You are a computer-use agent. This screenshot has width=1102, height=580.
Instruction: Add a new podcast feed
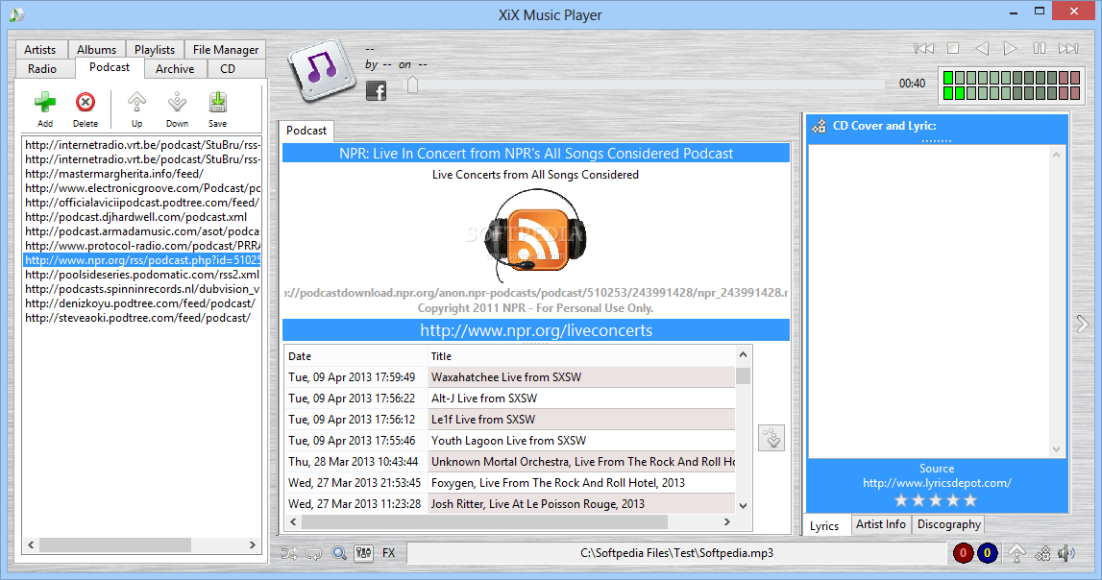45,109
